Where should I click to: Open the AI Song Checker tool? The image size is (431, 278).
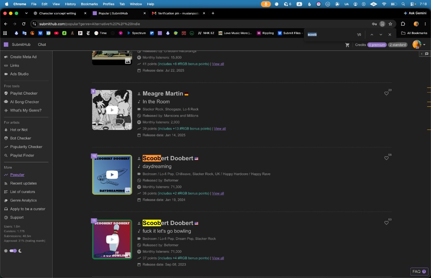tap(24, 102)
